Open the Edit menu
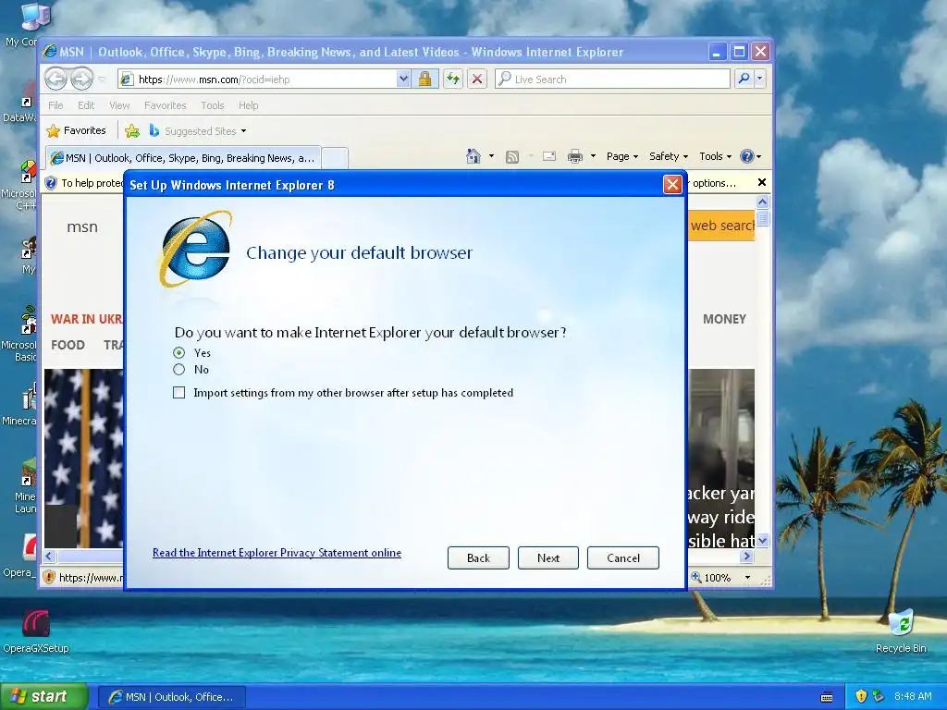Viewport: 947px width, 710px height. pos(86,105)
